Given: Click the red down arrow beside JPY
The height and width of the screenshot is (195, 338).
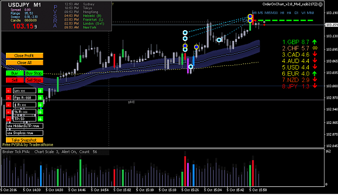Looking at the screenshot, I should (315, 86).
